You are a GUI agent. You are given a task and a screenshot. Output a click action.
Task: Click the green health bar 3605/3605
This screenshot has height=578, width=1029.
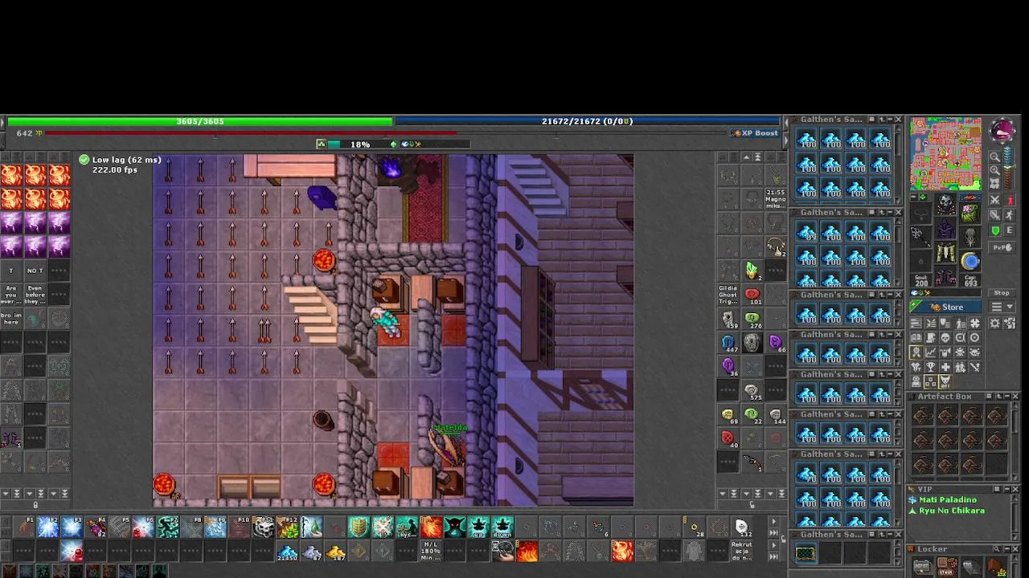200,121
